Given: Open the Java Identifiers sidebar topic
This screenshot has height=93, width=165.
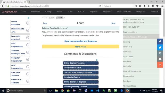Looking at the screenshot, I should tap(141, 32).
